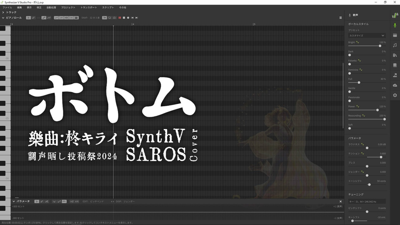Screen dimensions: 400x225
Task: Jump to the start with skip-back button
Action: [x=132, y=18]
